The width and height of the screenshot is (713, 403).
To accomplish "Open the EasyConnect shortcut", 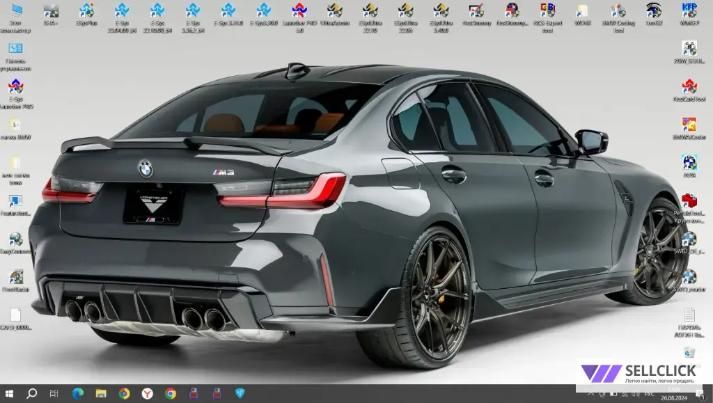I will [x=15, y=243].
